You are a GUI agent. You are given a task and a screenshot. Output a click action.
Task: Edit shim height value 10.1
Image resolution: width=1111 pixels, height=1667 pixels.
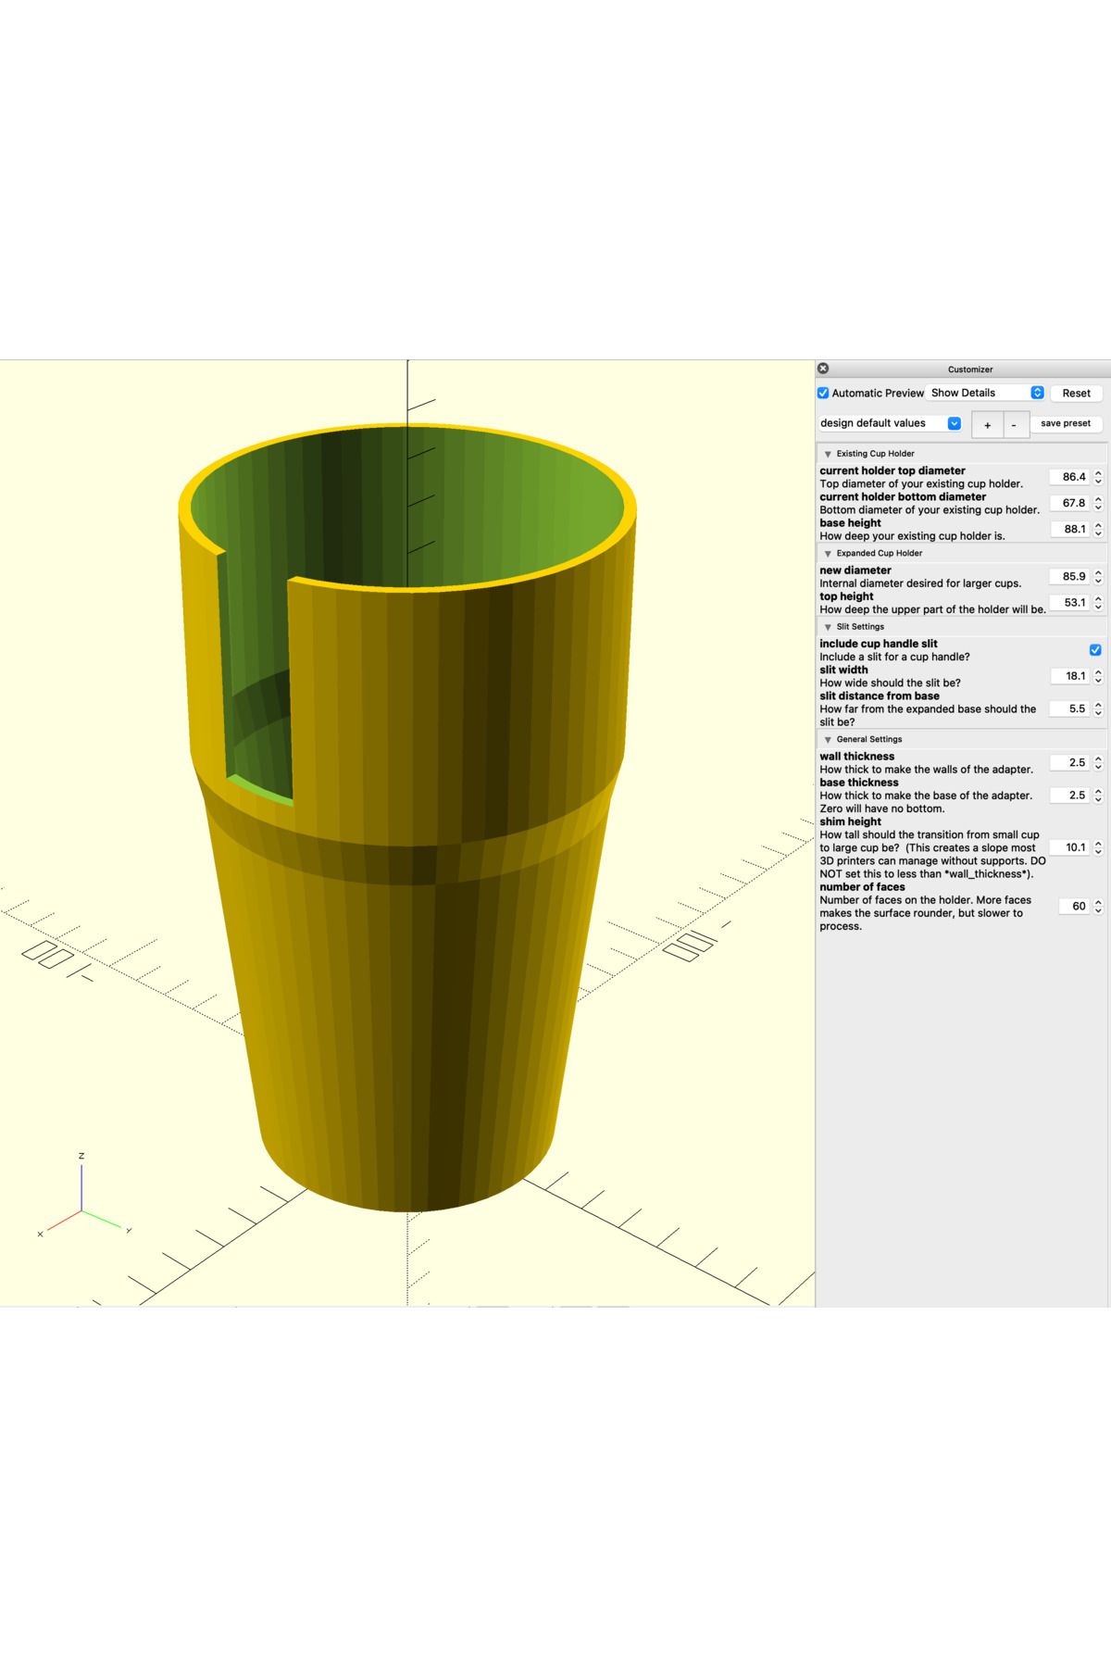(x=1070, y=847)
